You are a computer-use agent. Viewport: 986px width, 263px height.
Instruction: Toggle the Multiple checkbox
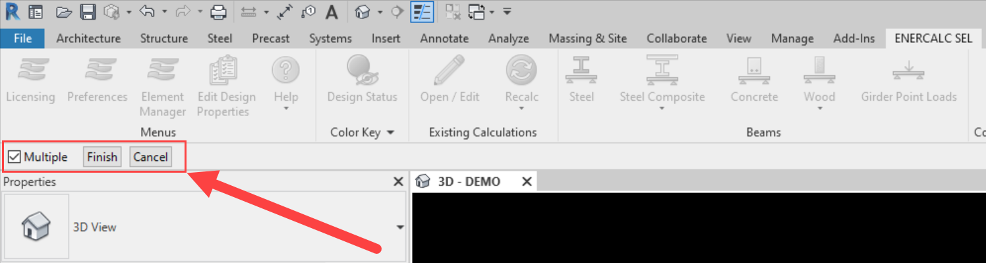[x=14, y=157]
